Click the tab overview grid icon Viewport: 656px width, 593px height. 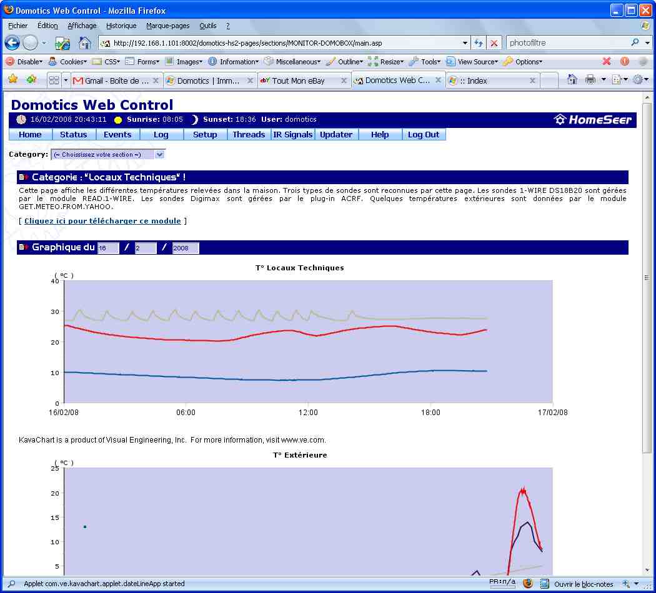pos(54,81)
